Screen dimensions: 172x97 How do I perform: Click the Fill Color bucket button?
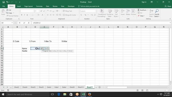pos(38,15)
